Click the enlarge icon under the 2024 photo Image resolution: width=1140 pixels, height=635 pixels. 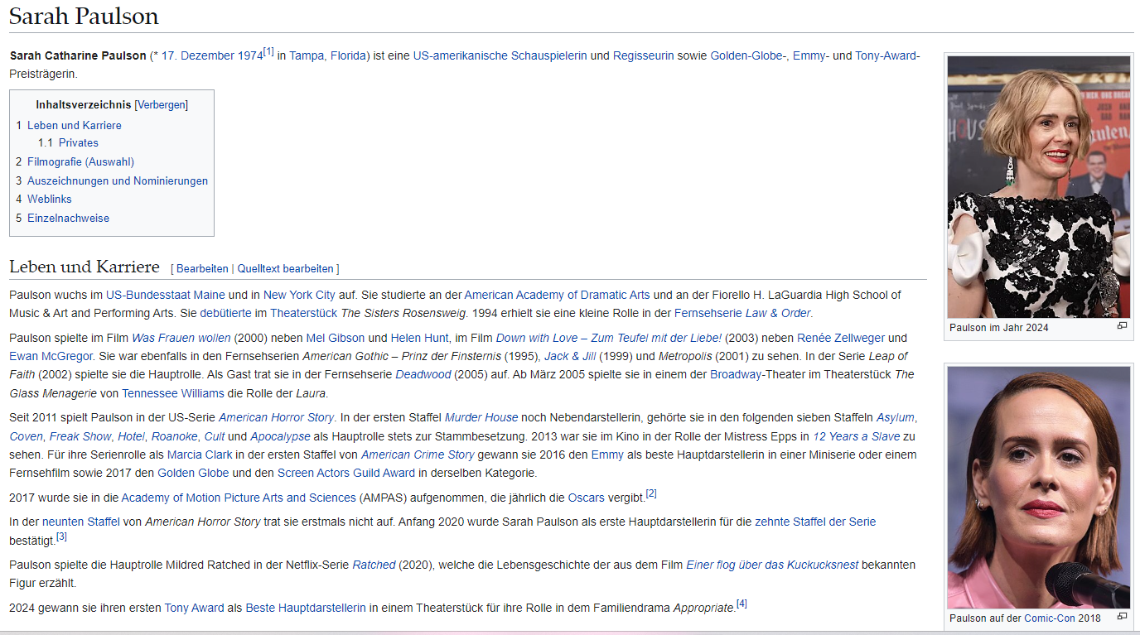point(1122,326)
